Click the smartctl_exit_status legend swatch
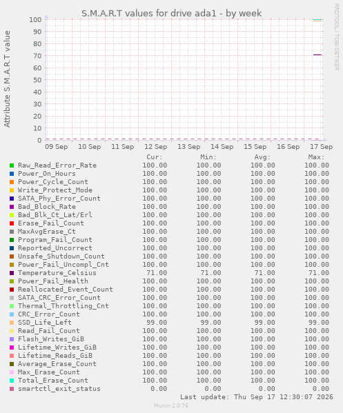Screen dimensions: 343x413 pos(12,389)
